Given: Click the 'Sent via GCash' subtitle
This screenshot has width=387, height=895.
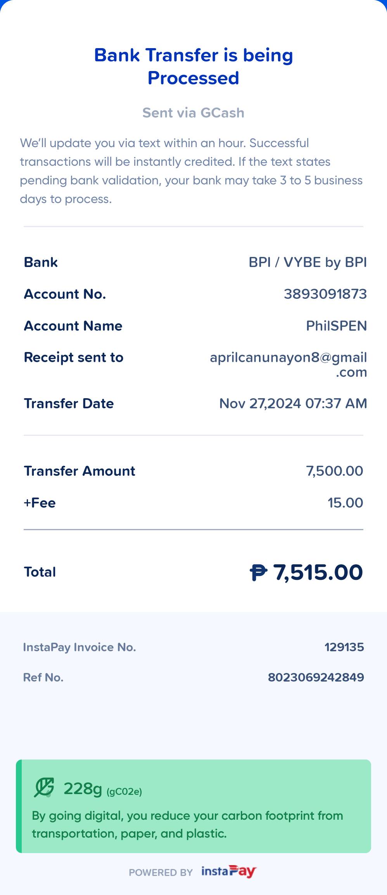Looking at the screenshot, I should tap(193, 113).
